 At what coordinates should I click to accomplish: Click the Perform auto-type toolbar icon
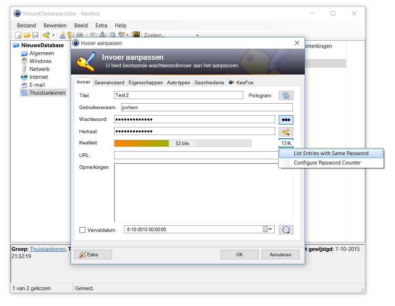pyautogui.click(x=102, y=35)
